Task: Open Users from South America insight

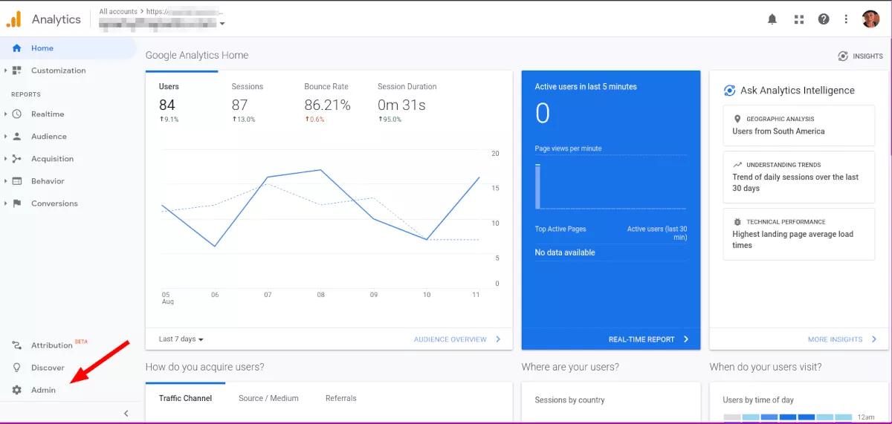Action: [x=799, y=125]
